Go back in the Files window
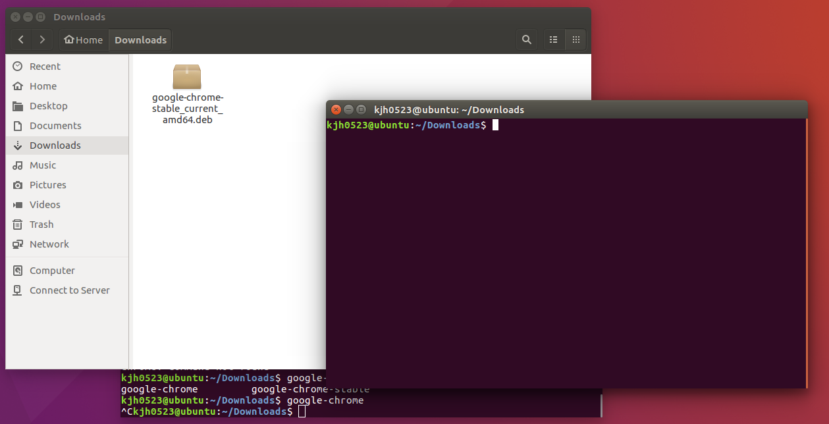The height and width of the screenshot is (424, 829). pyautogui.click(x=21, y=40)
